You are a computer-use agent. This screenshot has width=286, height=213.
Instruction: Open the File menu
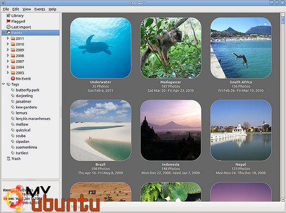coord(6,9)
